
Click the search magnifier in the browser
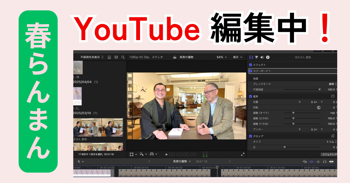(123, 57)
